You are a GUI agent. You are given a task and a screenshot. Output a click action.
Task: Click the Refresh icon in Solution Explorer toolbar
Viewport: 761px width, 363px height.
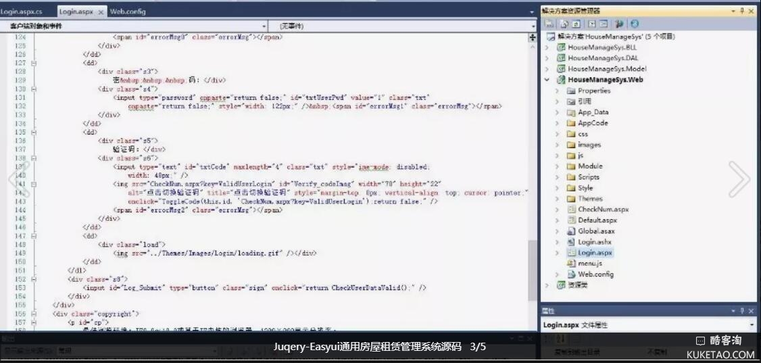(x=576, y=24)
